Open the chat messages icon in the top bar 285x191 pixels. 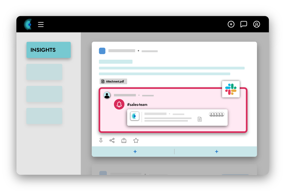(x=244, y=24)
